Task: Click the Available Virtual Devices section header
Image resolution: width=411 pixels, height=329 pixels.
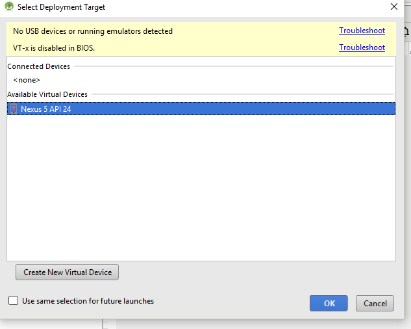Action: [47, 94]
